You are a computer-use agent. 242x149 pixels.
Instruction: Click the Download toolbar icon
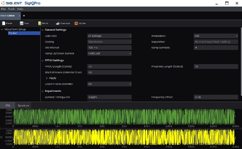pyautogui.click(x=58, y=23)
